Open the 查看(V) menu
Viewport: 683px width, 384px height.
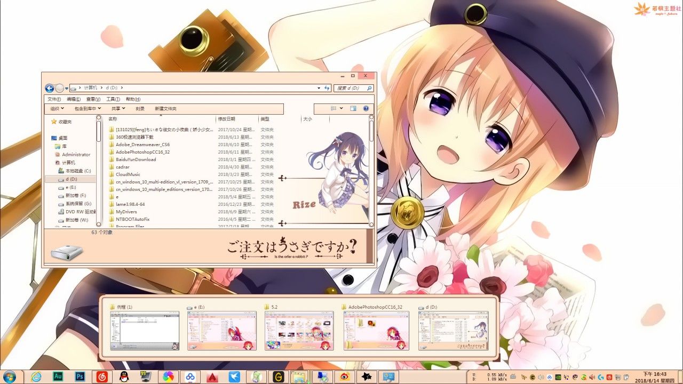click(93, 99)
